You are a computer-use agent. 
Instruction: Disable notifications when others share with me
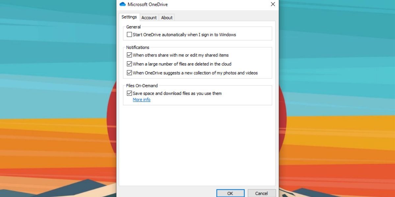click(129, 55)
